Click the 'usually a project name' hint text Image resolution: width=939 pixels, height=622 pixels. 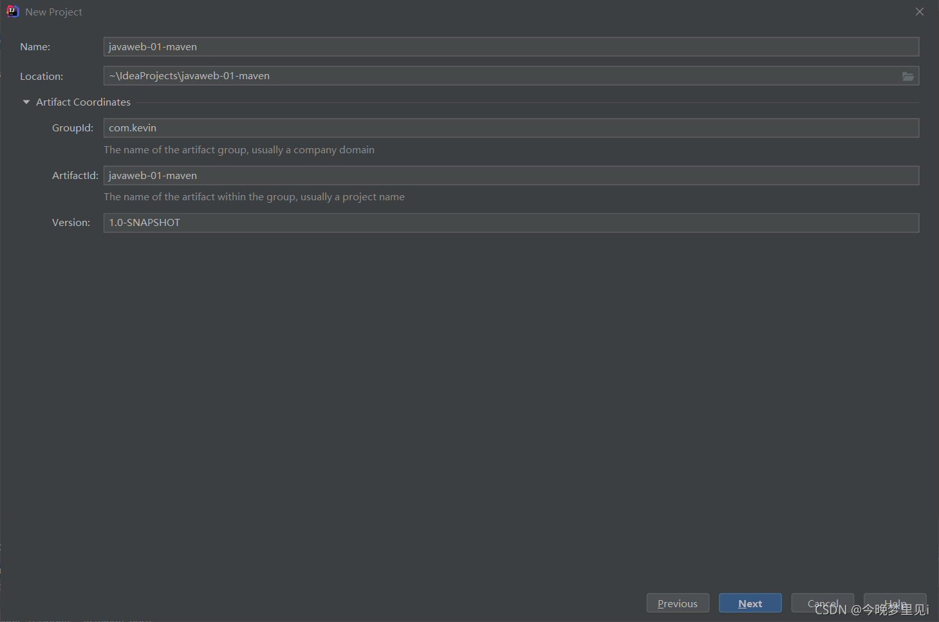click(353, 197)
